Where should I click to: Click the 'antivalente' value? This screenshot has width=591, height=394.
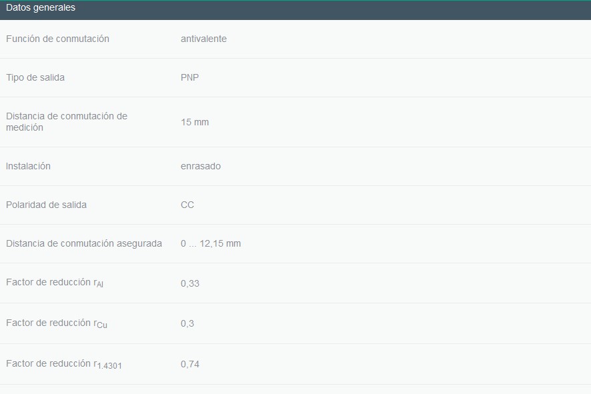(x=203, y=39)
